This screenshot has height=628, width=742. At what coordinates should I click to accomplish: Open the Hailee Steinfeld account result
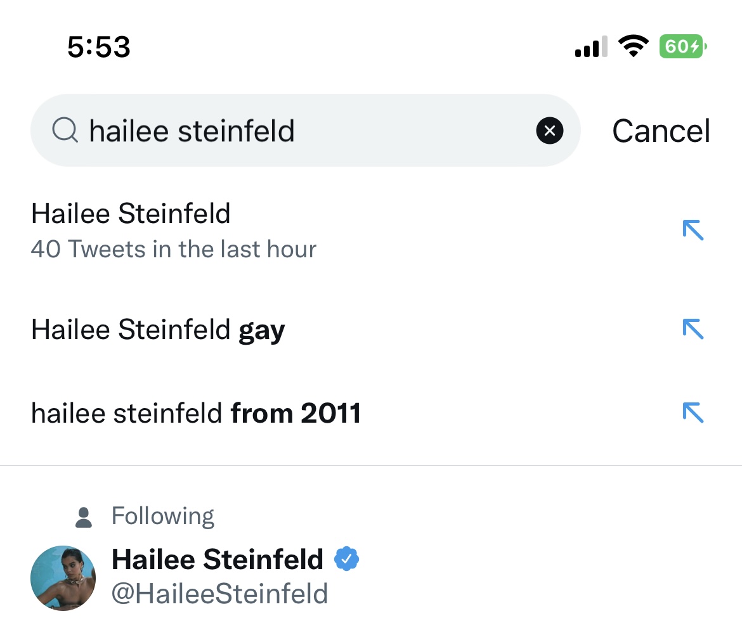pos(218,560)
